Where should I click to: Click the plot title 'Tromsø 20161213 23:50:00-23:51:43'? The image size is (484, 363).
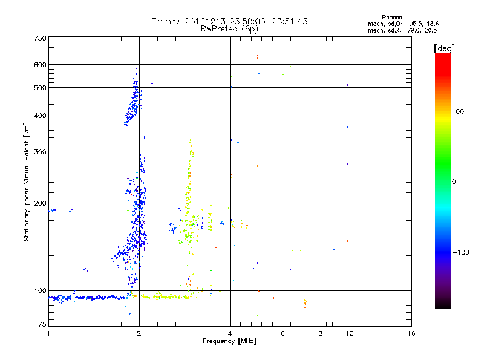pos(229,21)
